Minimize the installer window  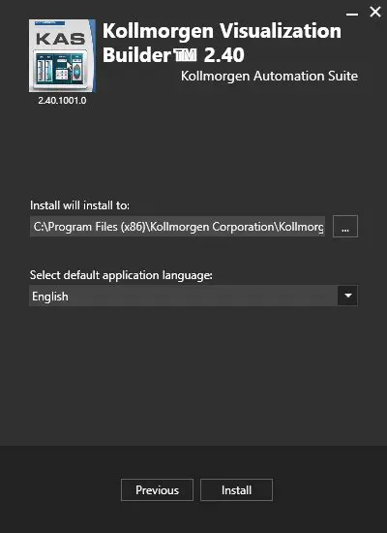[352, 14]
